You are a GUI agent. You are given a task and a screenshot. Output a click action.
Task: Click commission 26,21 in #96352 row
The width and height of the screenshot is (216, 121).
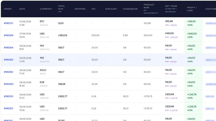[126, 108]
